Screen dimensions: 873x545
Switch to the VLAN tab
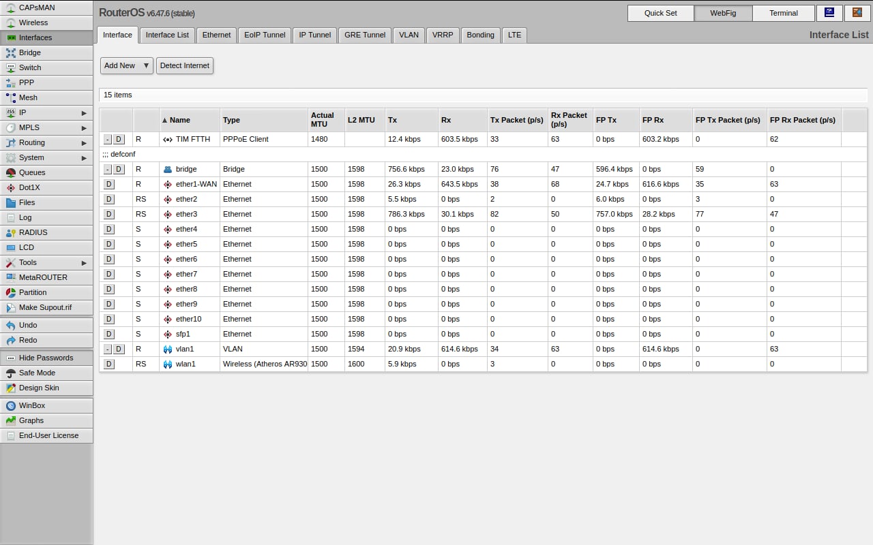[x=409, y=35]
